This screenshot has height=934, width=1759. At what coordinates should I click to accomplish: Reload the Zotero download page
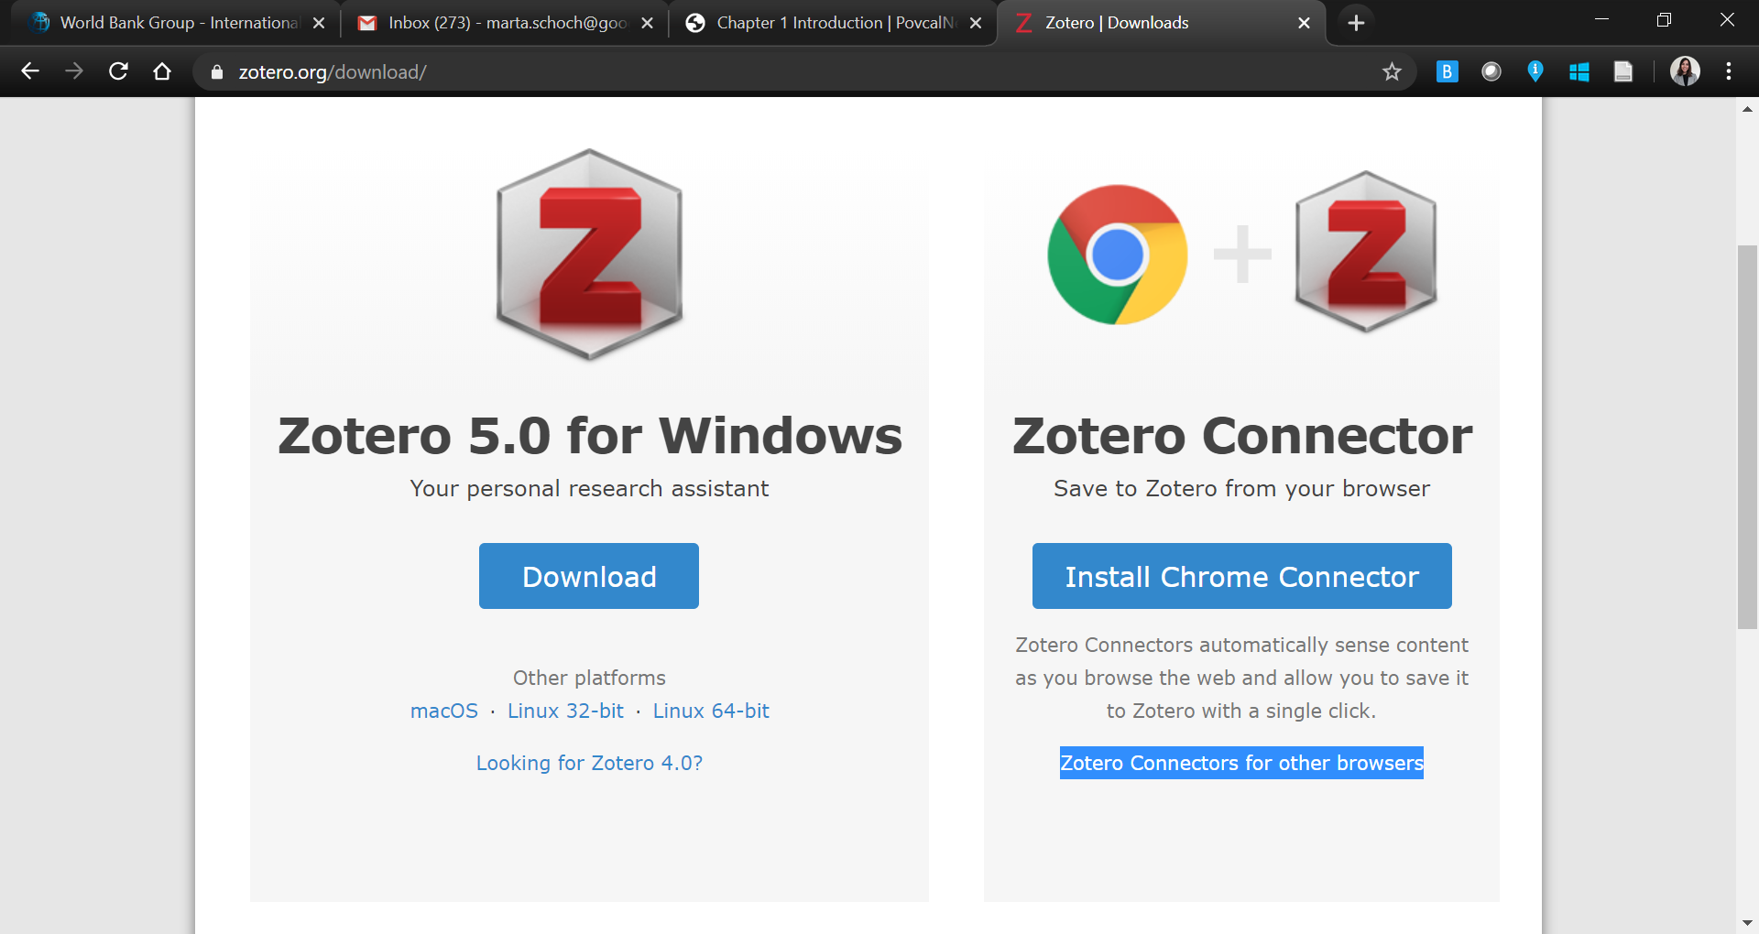118,71
